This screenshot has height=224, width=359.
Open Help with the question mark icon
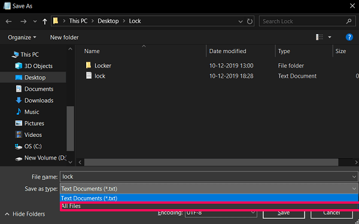point(349,37)
